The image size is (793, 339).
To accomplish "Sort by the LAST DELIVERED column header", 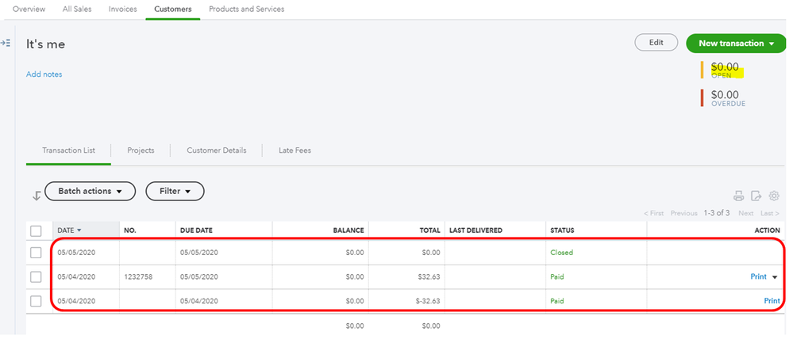I will pyautogui.click(x=476, y=230).
